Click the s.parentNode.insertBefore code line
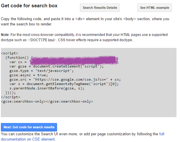The width and height of the screenshot is (180, 142). [47, 88]
